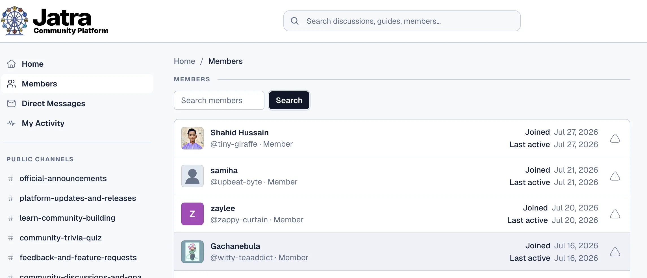647x278 pixels.
Task: Click hash icon beside official-announcements
Action: [x=11, y=178]
